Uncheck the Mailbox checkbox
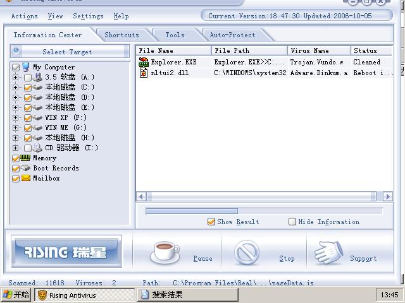This screenshot has height=303, width=405. pyautogui.click(x=15, y=178)
